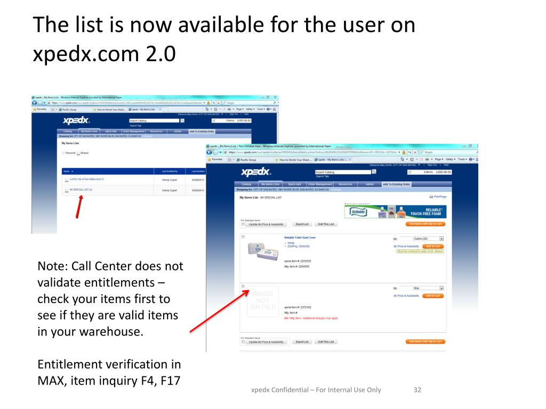Click catalog search magnifier in front window
546x409 pixels.
[374, 171]
